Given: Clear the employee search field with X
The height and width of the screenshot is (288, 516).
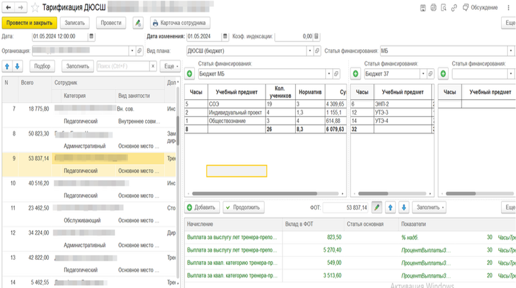Looking at the screenshot, I should 153,66.
